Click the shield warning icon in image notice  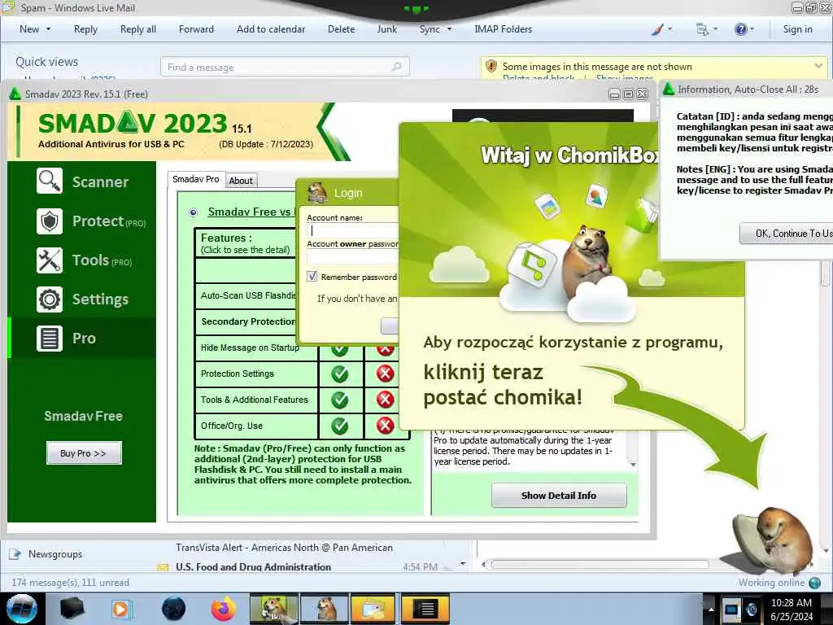491,67
